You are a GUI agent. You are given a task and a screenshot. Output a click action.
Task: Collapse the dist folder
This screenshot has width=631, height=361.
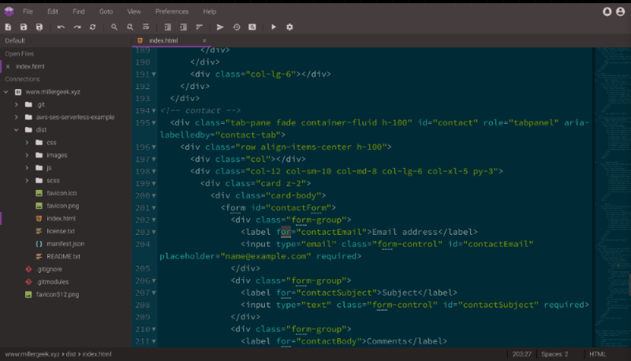17,130
